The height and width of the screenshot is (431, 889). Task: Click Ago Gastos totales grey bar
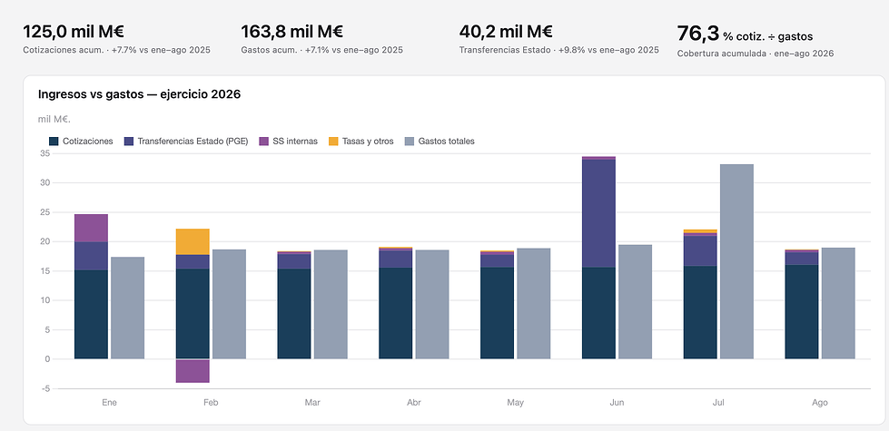click(838, 304)
